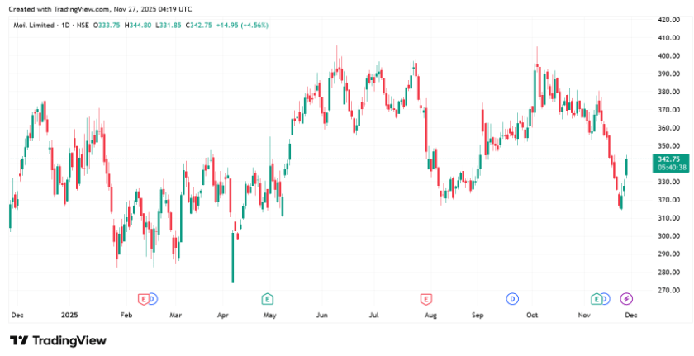Open the green earnings E marker in November
The image size is (694, 356).
(x=596, y=298)
